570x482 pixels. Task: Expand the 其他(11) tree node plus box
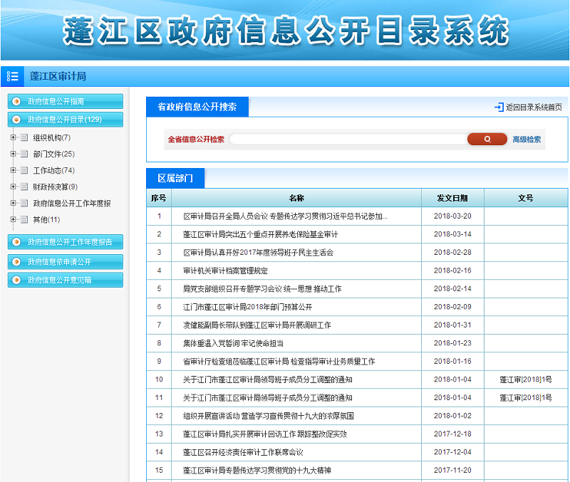pos(13,219)
